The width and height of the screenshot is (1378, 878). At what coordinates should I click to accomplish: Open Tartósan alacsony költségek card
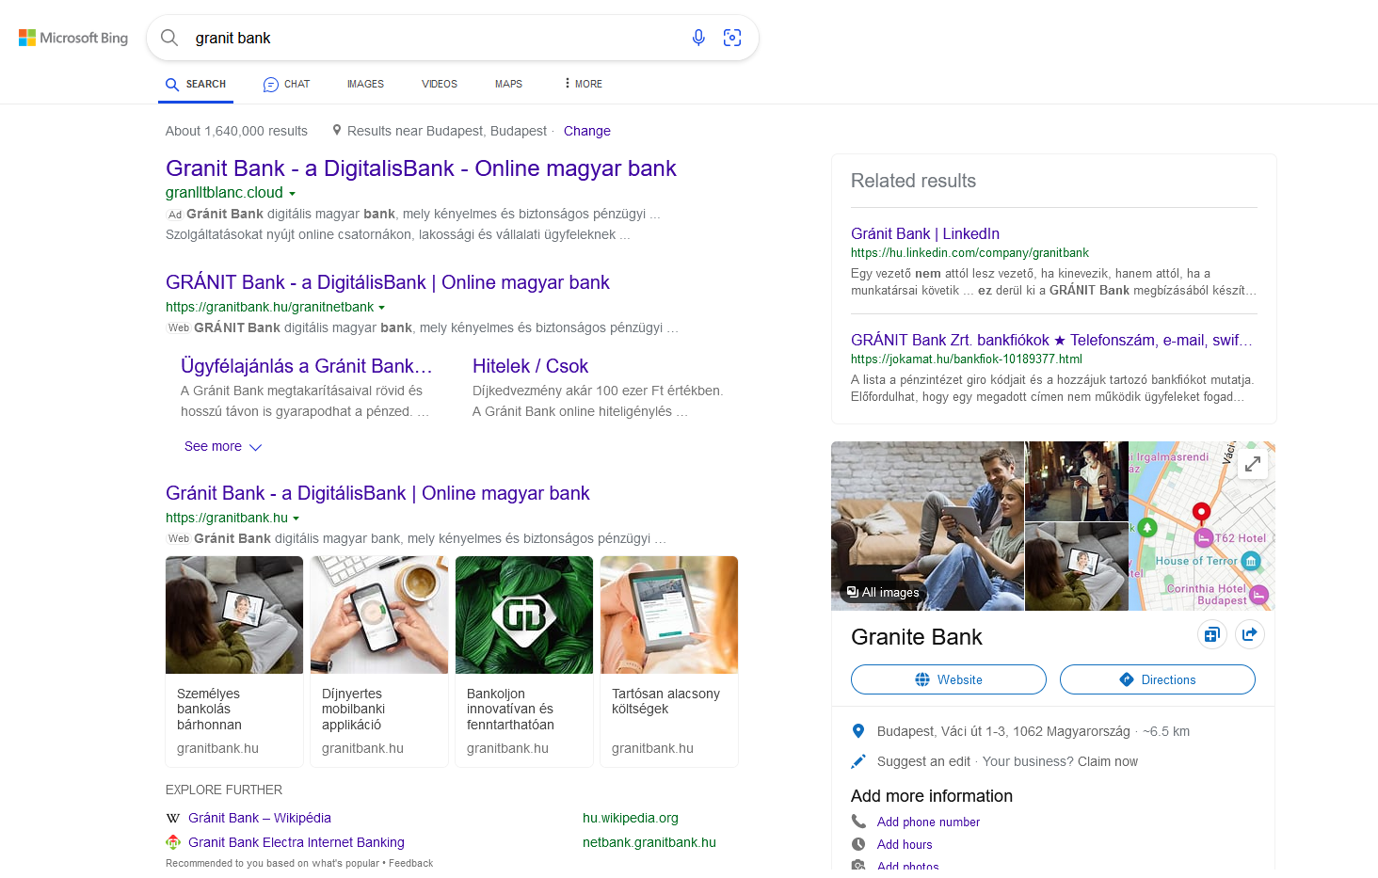[669, 662]
